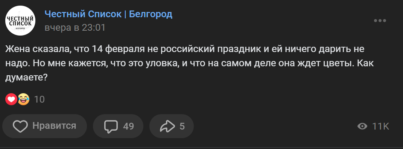Click the word Белгород in the group title

tap(151, 14)
